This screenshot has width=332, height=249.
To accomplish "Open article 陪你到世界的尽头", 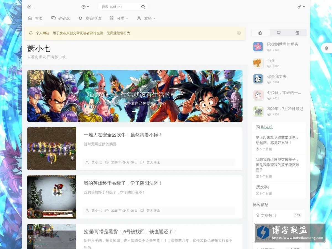I will point(282,44).
